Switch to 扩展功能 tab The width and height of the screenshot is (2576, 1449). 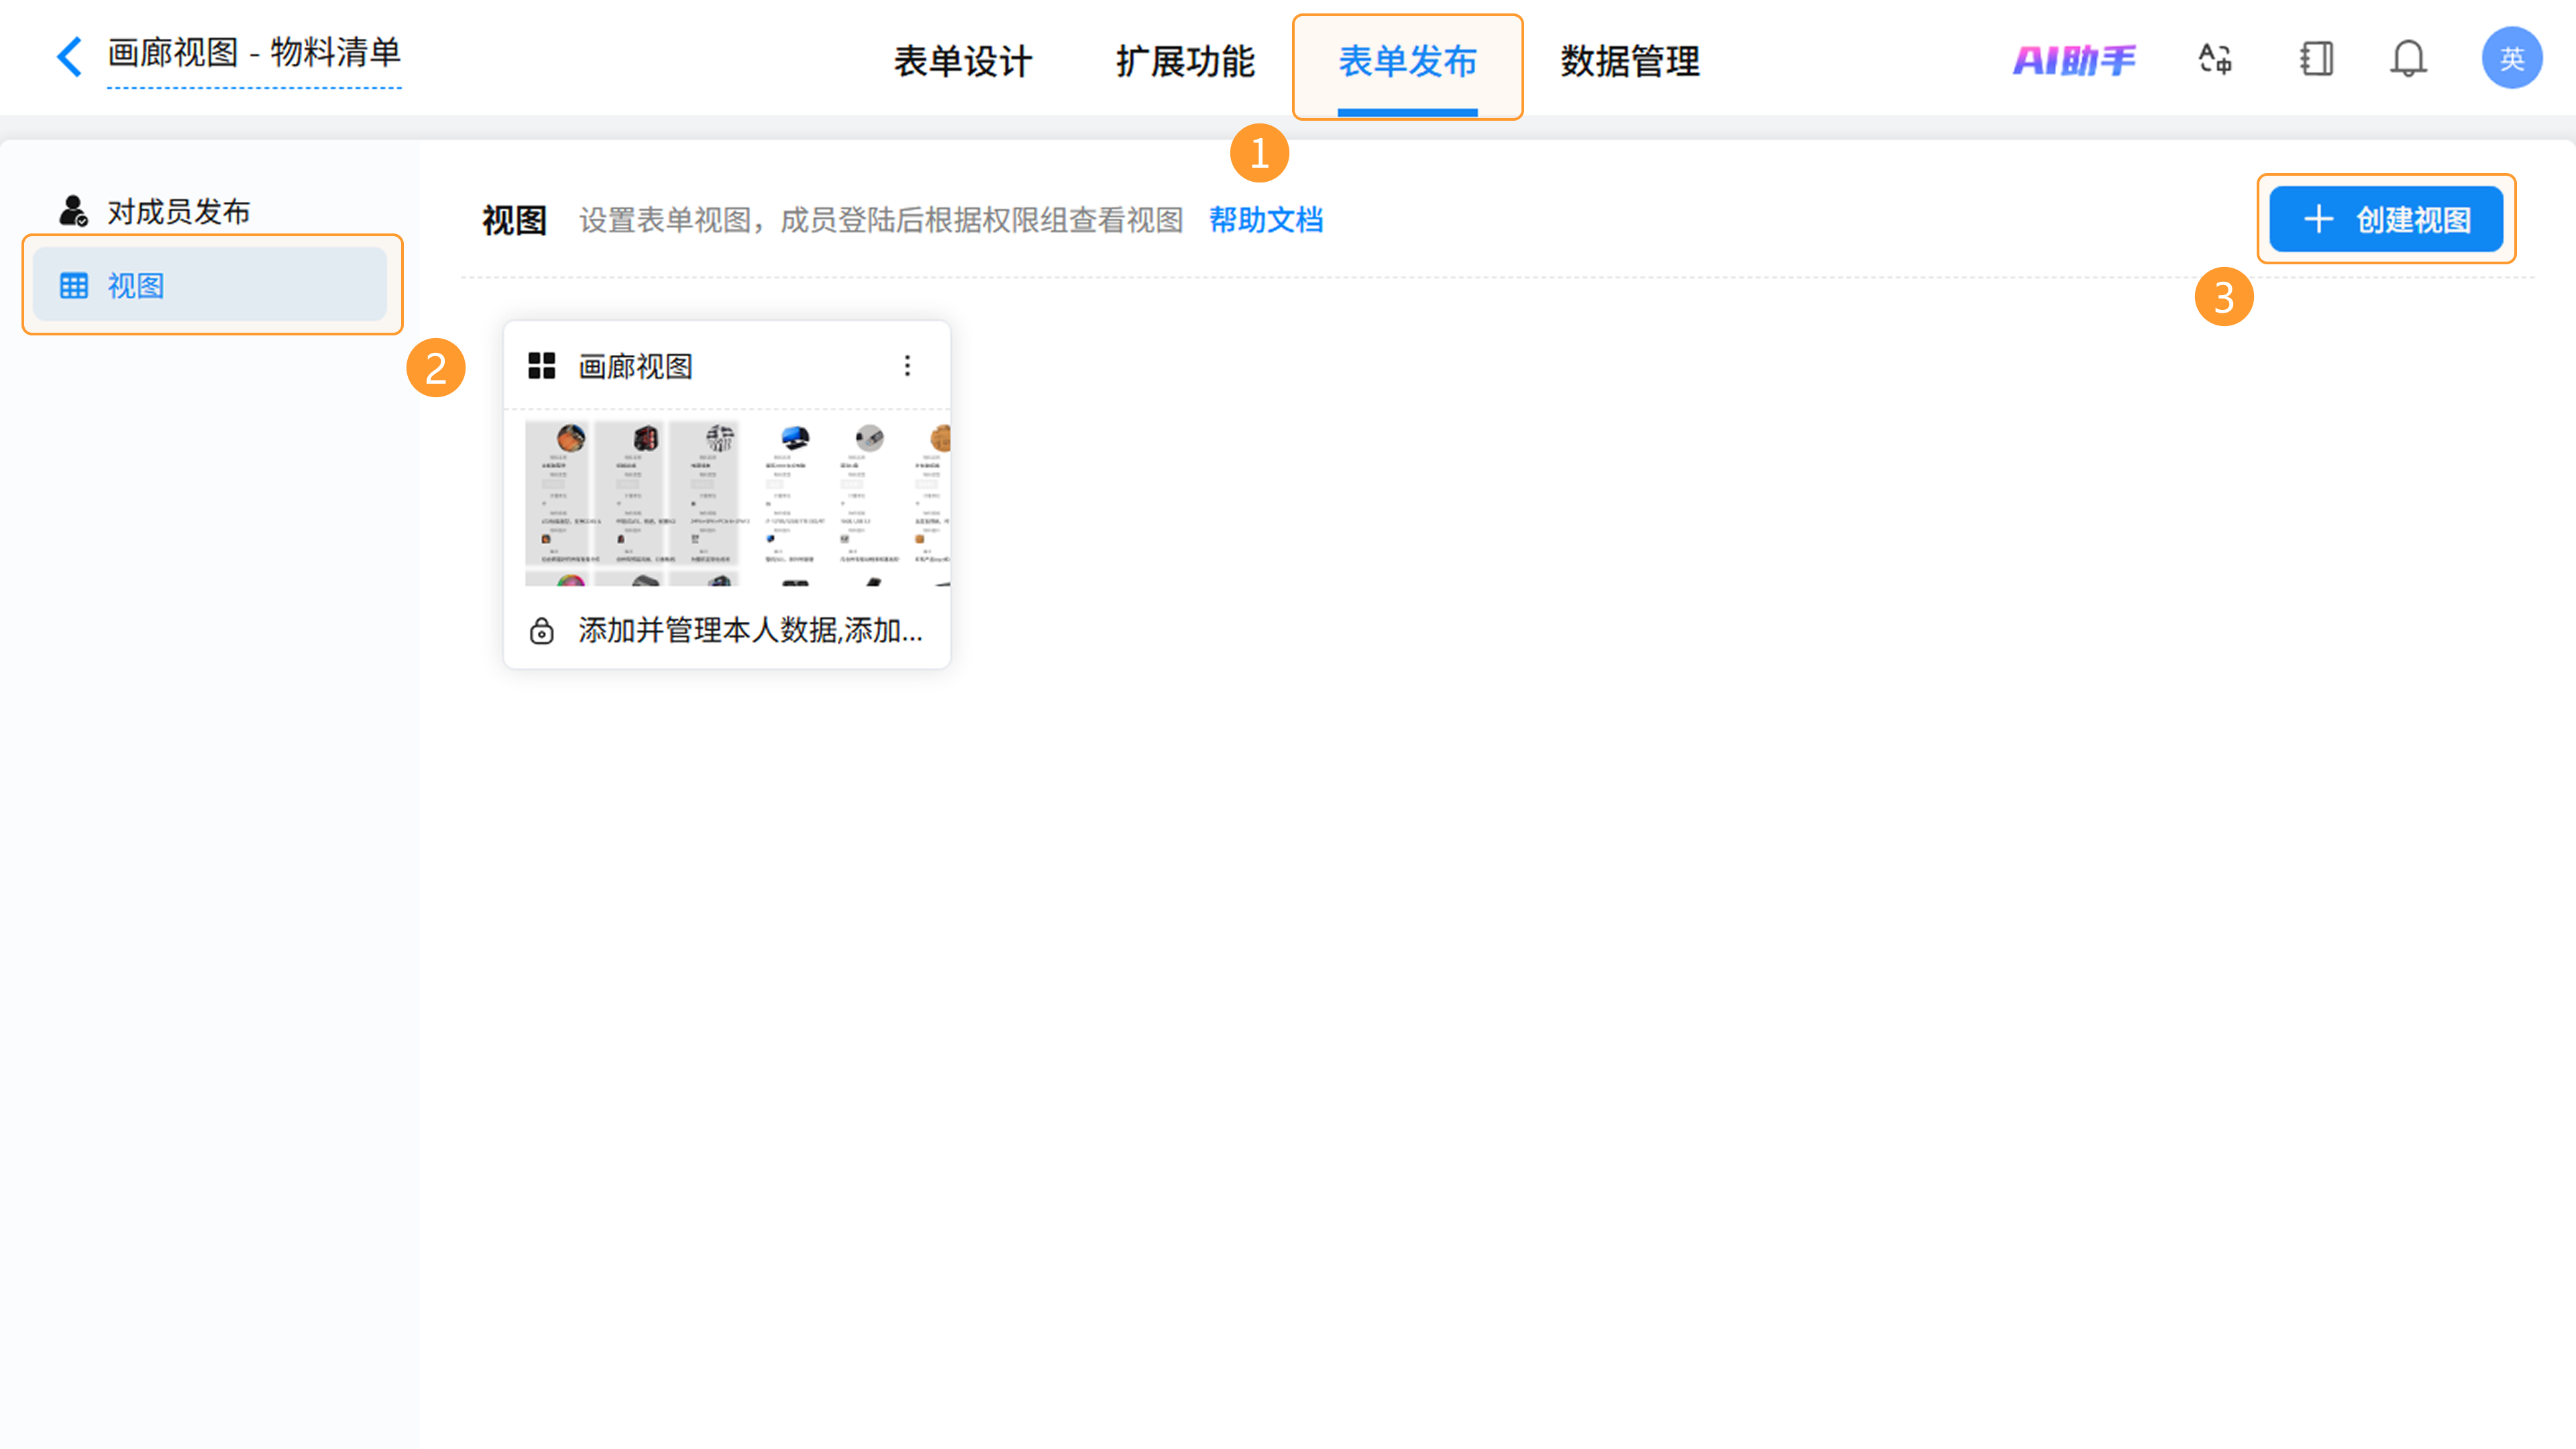pyautogui.click(x=1185, y=62)
